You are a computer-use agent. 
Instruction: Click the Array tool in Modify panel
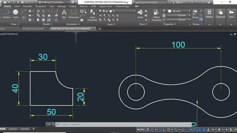tap(49, 20)
